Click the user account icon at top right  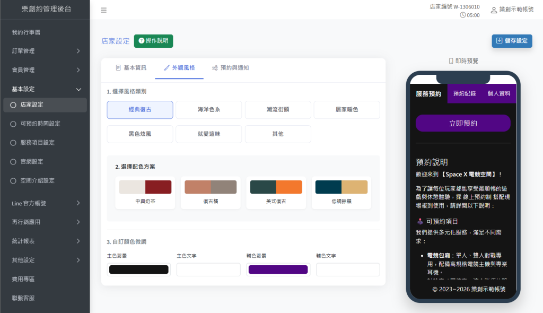click(494, 10)
